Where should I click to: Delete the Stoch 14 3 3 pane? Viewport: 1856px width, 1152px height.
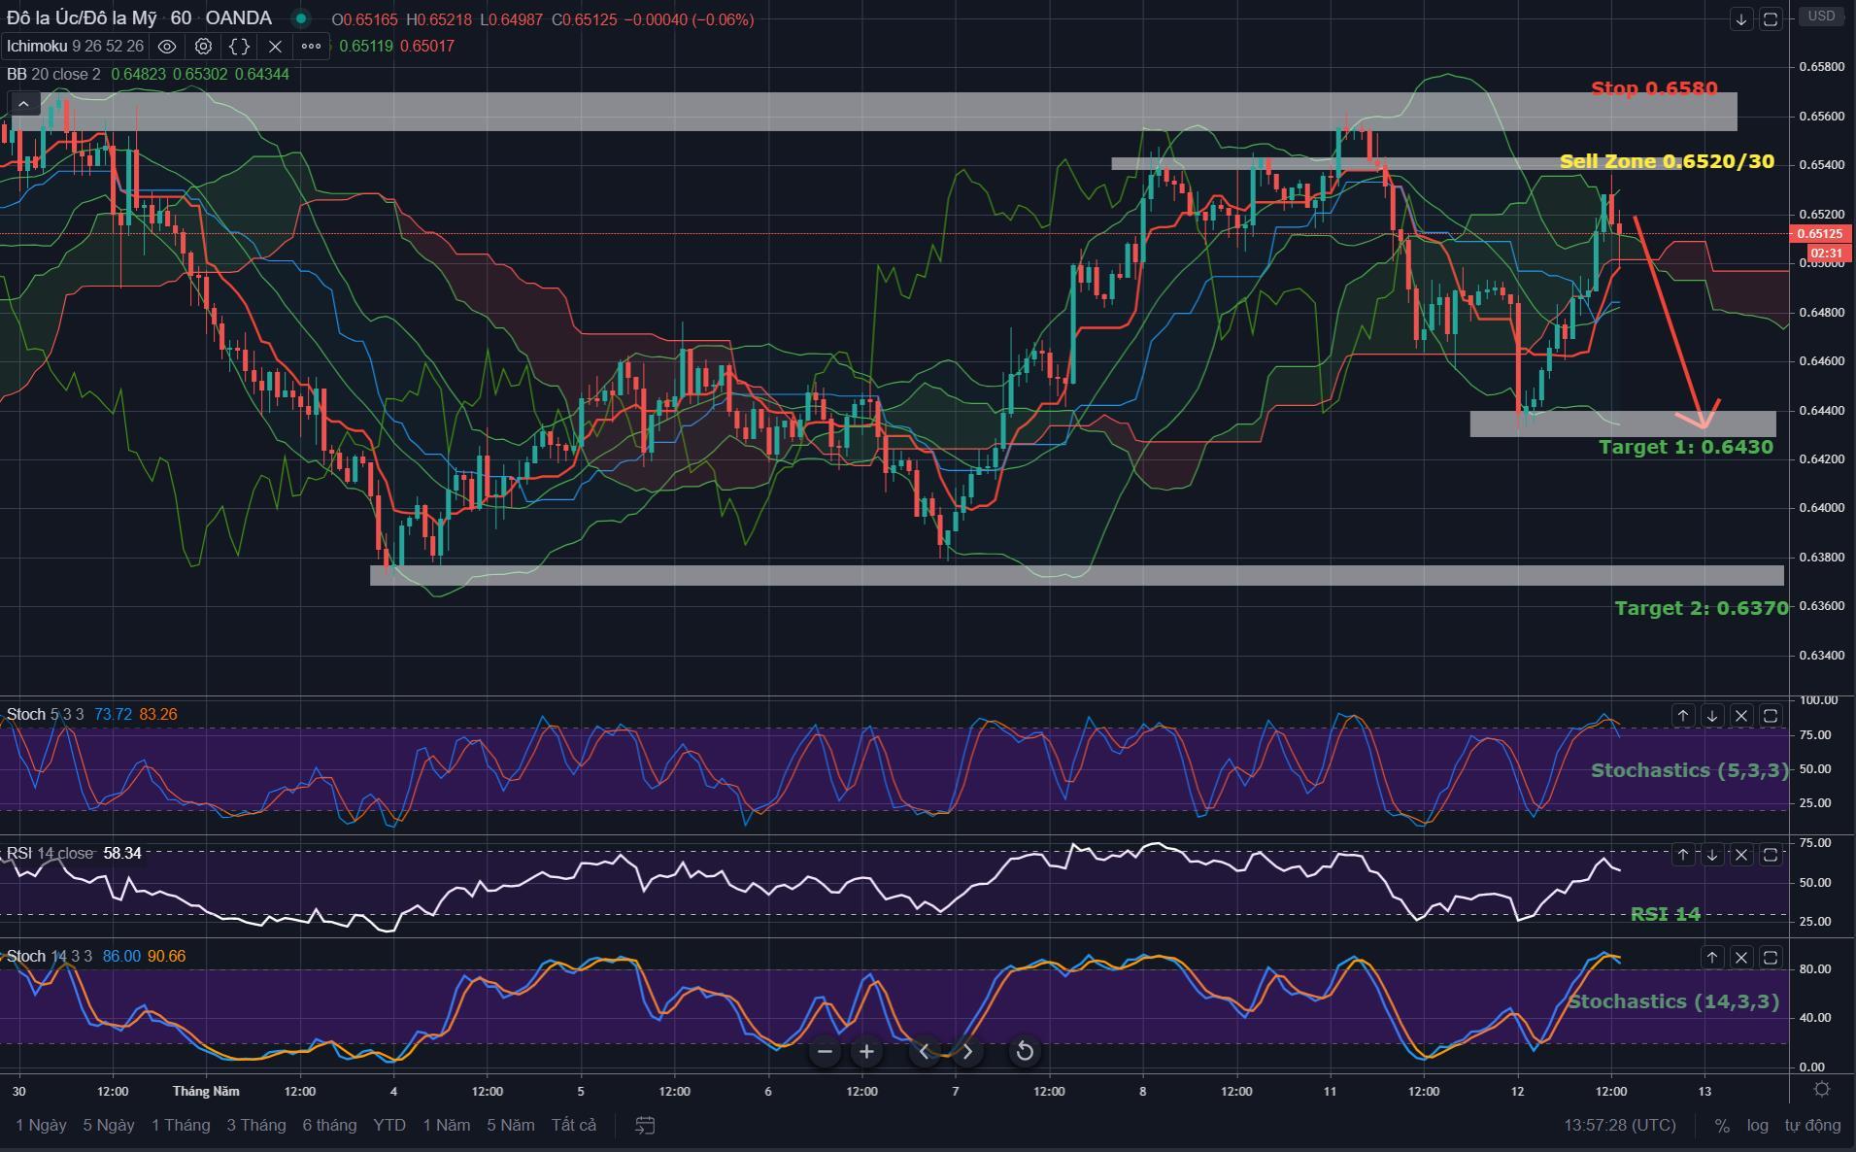(1741, 958)
